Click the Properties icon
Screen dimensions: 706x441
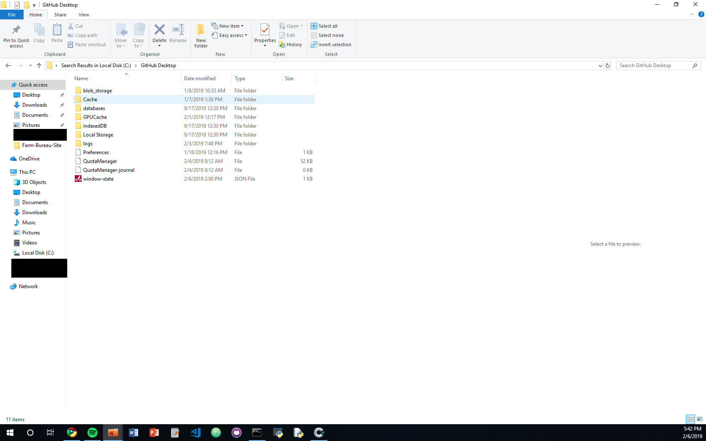tap(265, 30)
